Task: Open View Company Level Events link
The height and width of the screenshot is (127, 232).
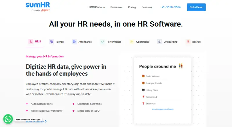Action: (x=163, y=109)
